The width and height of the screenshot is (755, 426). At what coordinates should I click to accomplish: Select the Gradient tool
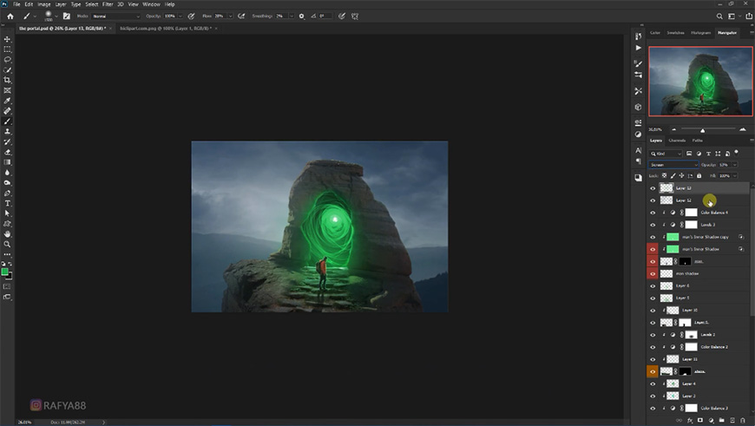coord(7,162)
